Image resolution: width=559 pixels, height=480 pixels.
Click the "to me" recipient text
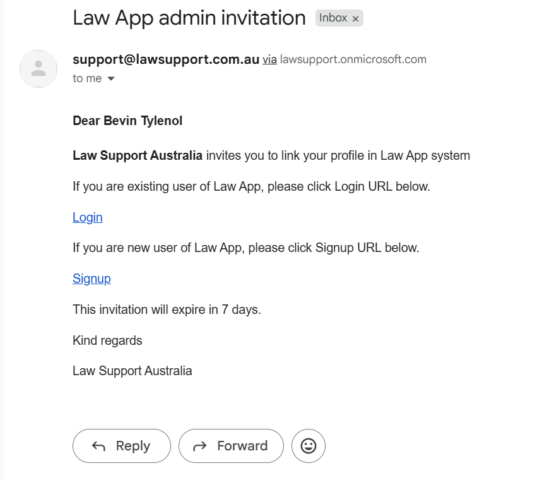tap(87, 78)
